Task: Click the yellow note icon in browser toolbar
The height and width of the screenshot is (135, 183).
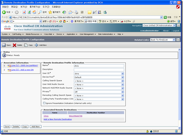Action: (89, 12)
